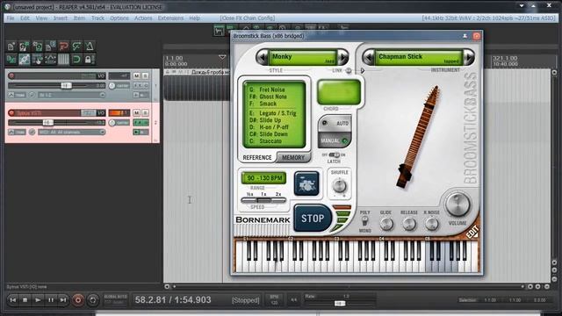Image resolution: width=562 pixels, height=316 pixels.
Task: Switch to the MEMORY tab
Action: (292, 157)
